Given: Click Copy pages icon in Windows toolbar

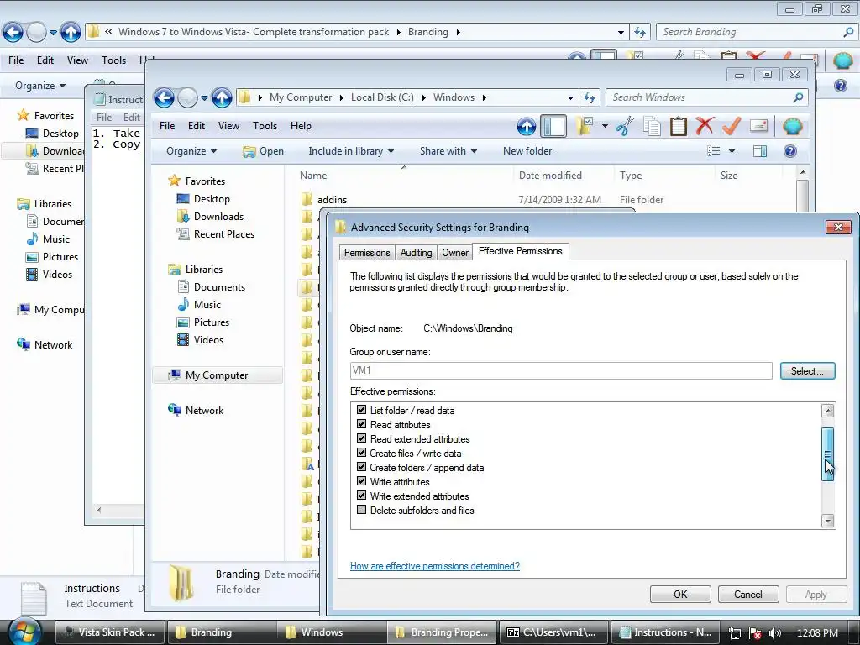Looking at the screenshot, I should coord(652,126).
